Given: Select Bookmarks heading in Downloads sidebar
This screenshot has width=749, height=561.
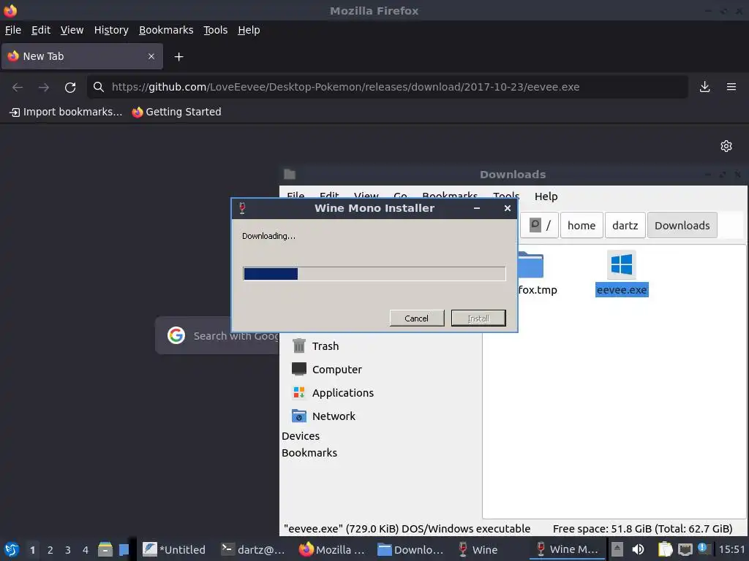Looking at the screenshot, I should pos(309,453).
